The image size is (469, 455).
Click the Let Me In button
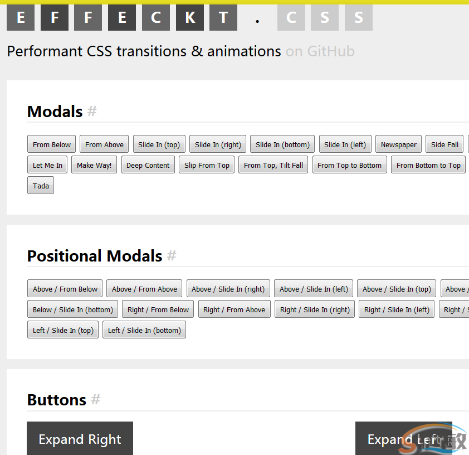point(47,165)
